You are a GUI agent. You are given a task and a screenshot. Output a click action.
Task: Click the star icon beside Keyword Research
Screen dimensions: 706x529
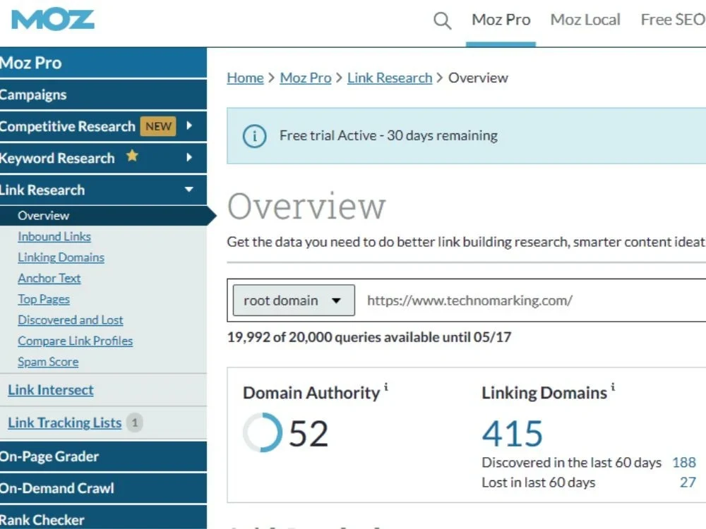[132, 156]
